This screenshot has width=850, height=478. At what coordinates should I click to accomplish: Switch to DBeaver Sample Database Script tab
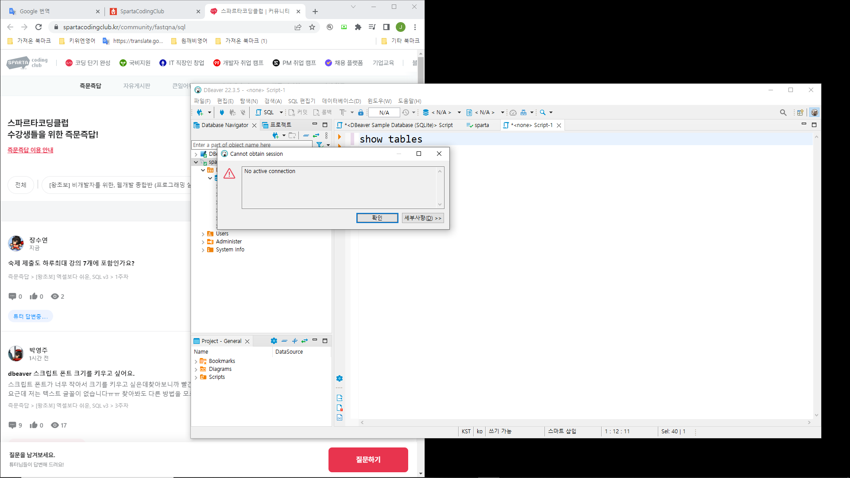395,125
